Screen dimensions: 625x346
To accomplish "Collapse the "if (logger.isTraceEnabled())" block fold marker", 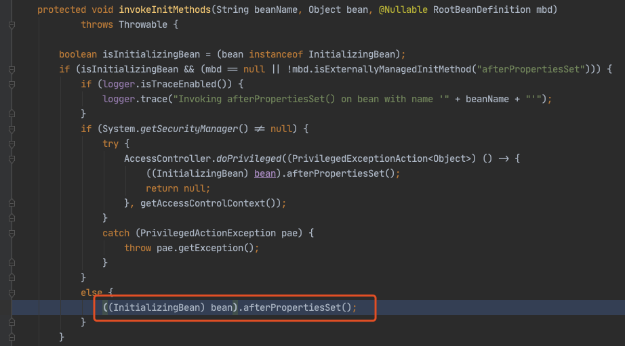I will 12,85.
